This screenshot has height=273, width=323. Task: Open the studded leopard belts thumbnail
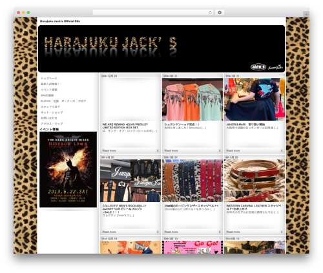point(193,181)
